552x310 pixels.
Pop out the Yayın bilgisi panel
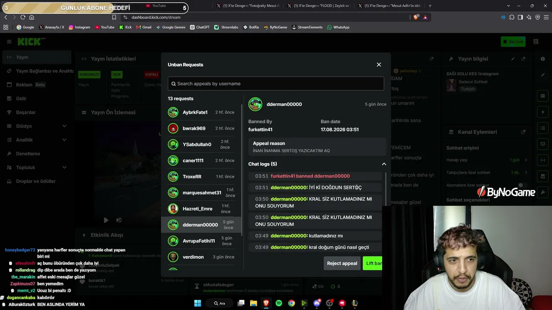pos(523,59)
